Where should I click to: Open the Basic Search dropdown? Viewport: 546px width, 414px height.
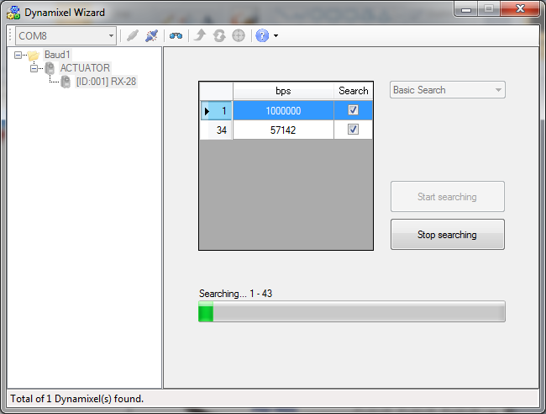pos(498,90)
